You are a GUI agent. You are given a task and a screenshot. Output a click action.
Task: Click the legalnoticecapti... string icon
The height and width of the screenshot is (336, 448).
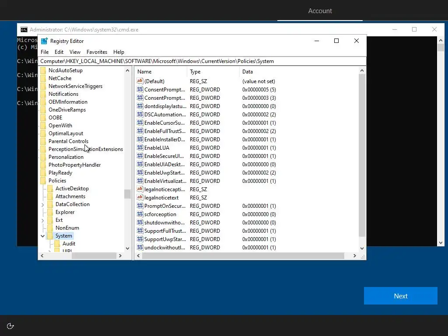click(x=140, y=189)
